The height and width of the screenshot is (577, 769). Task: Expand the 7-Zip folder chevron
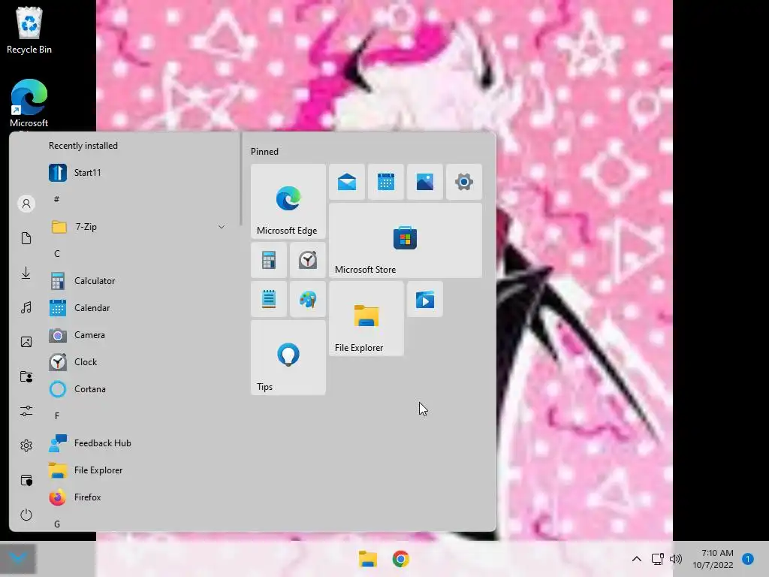[x=222, y=227]
